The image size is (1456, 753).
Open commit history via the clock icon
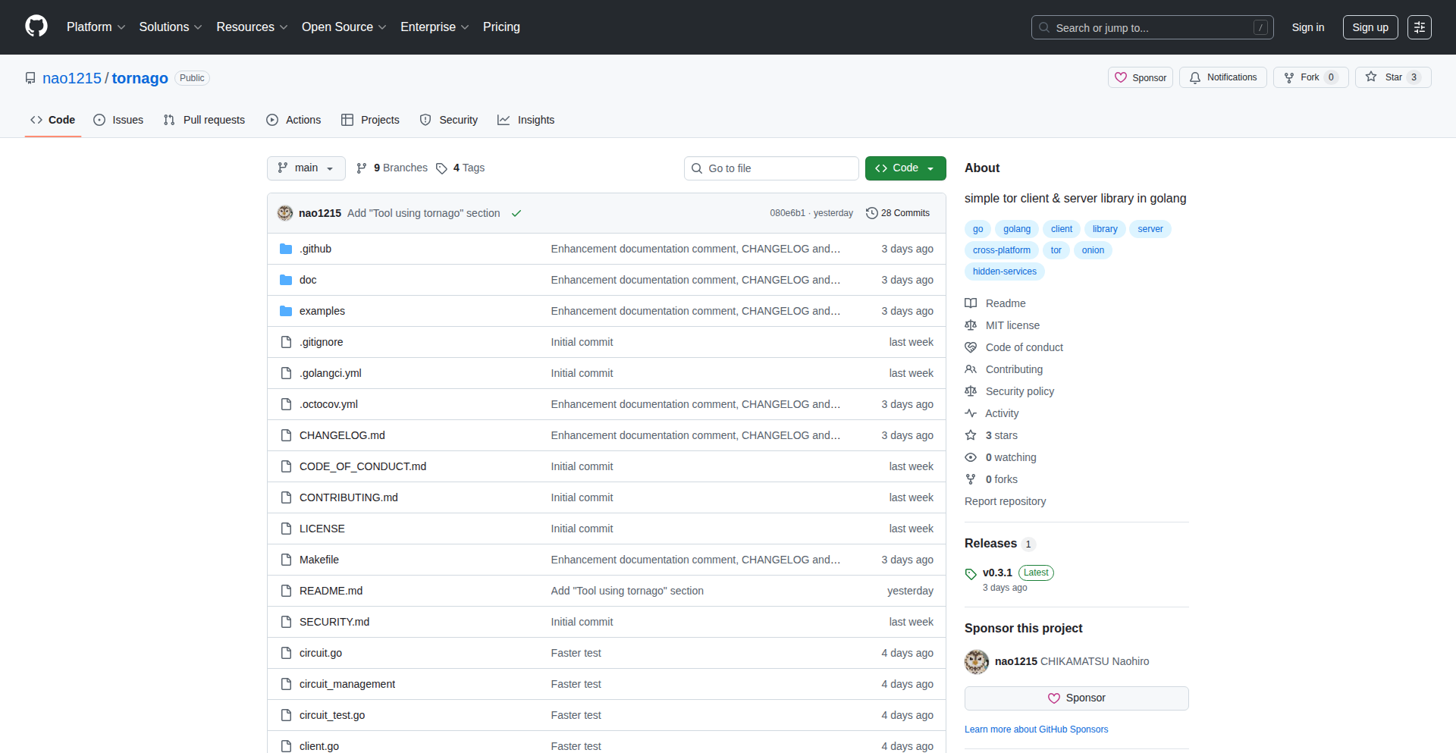tap(871, 213)
